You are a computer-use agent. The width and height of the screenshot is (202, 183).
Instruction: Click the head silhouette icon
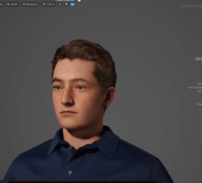(66, 4)
